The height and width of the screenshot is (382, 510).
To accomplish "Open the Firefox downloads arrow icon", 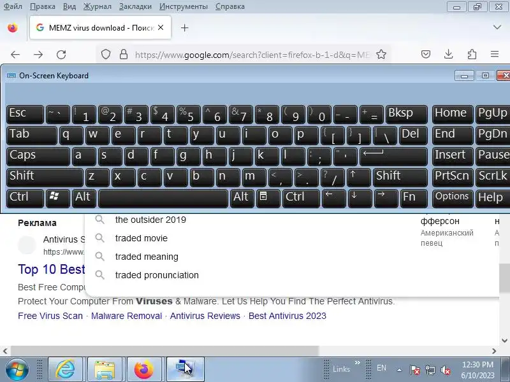I will (x=449, y=54).
